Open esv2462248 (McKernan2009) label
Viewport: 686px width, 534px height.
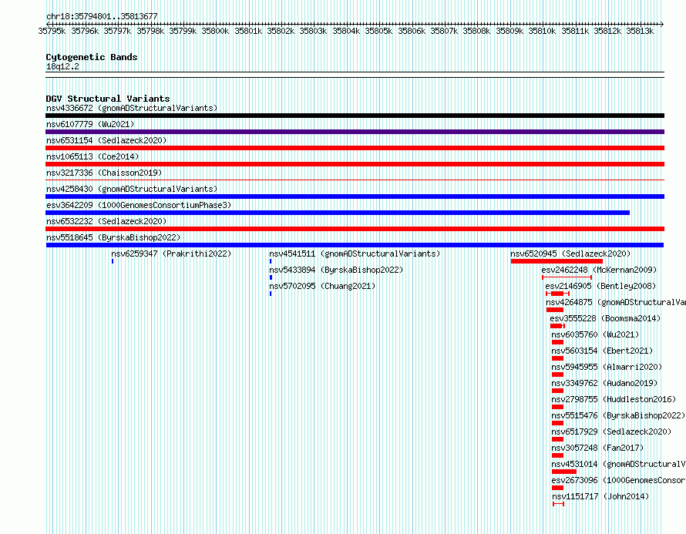599,270
